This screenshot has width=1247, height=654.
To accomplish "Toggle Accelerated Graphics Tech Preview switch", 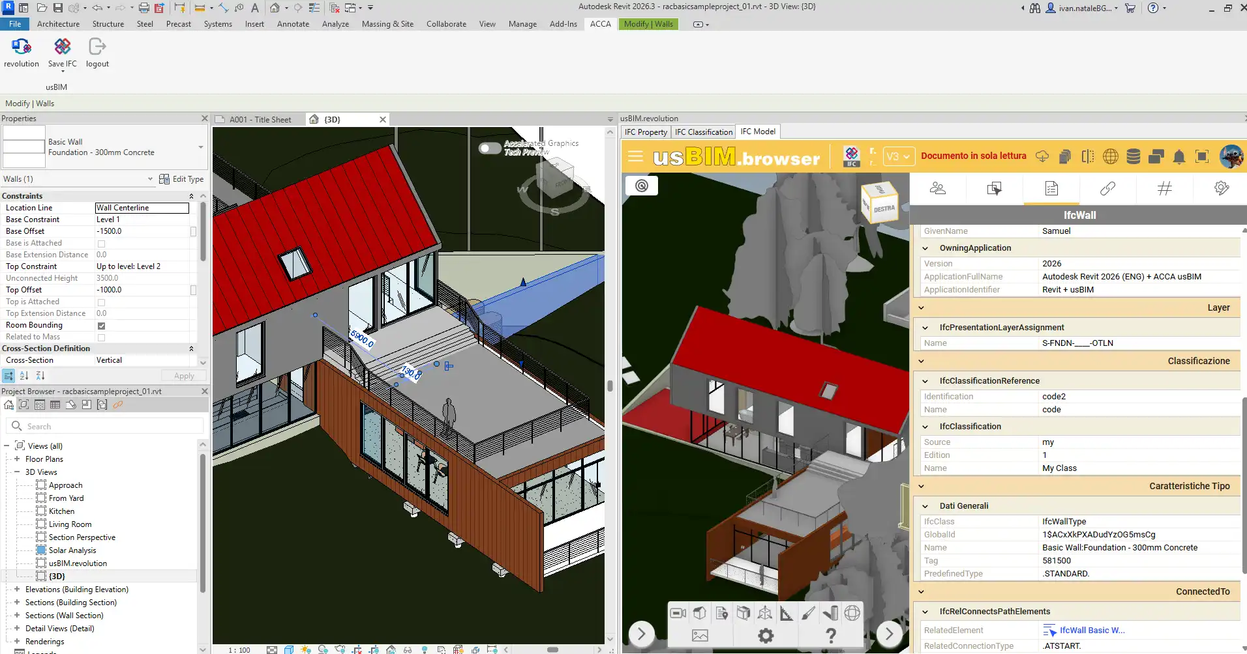I will 490,148.
